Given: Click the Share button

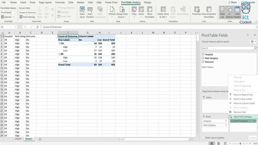Looking at the screenshot, I should pyautogui.click(x=232, y=2).
